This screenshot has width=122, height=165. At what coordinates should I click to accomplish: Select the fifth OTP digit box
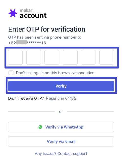point(88,57)
